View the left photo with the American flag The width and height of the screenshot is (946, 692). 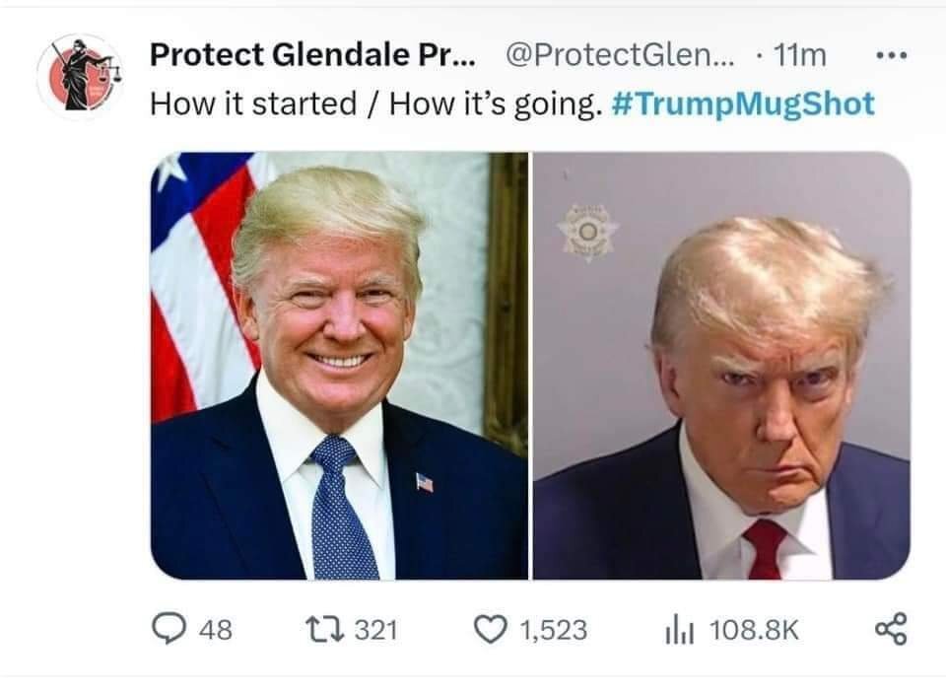click(x=339, y=366)
